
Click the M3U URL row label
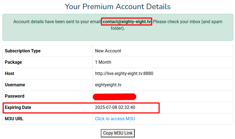[14, 119]
